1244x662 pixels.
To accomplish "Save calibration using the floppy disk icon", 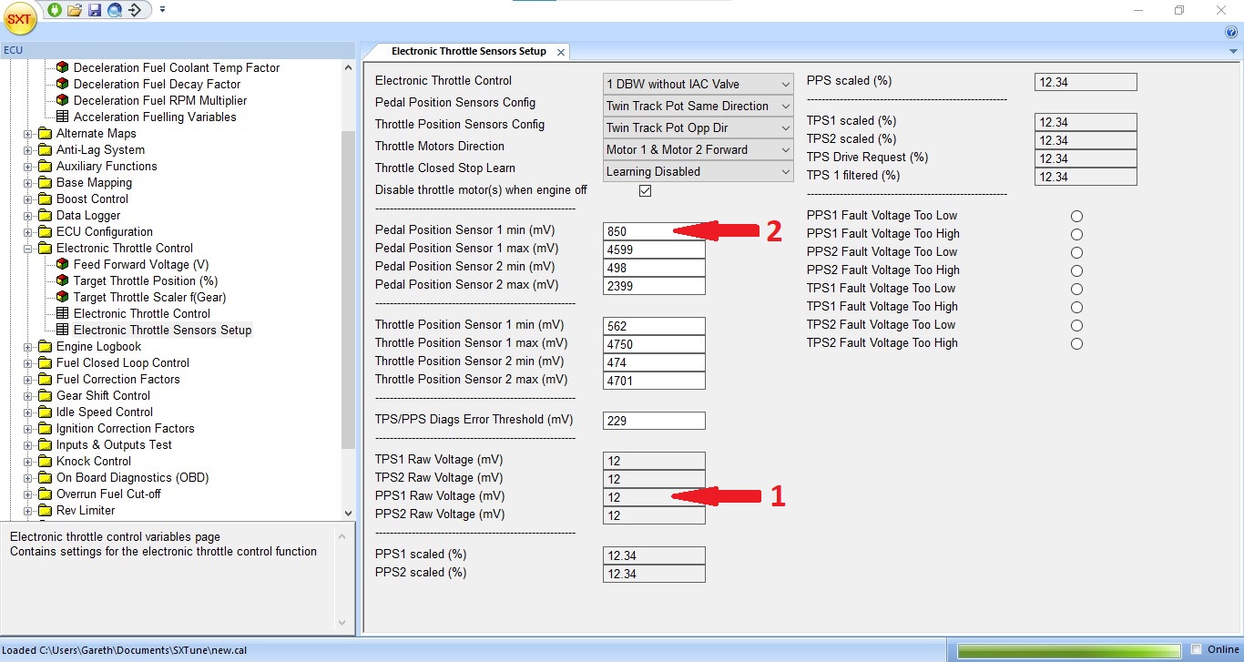I will (95, 10).
